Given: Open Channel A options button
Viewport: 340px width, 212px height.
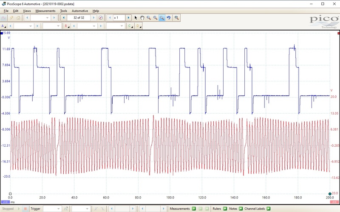Looking at the screenshot, I should coord(4,26).
